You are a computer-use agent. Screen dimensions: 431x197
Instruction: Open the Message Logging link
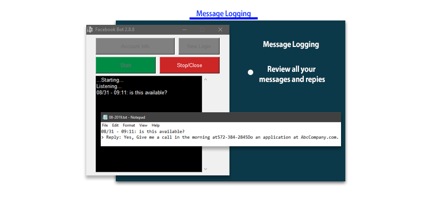pos(224,13)
